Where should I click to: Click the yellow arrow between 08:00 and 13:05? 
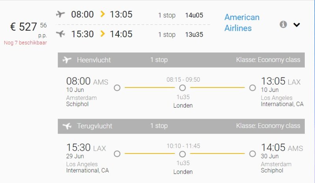tap(103, 15)
